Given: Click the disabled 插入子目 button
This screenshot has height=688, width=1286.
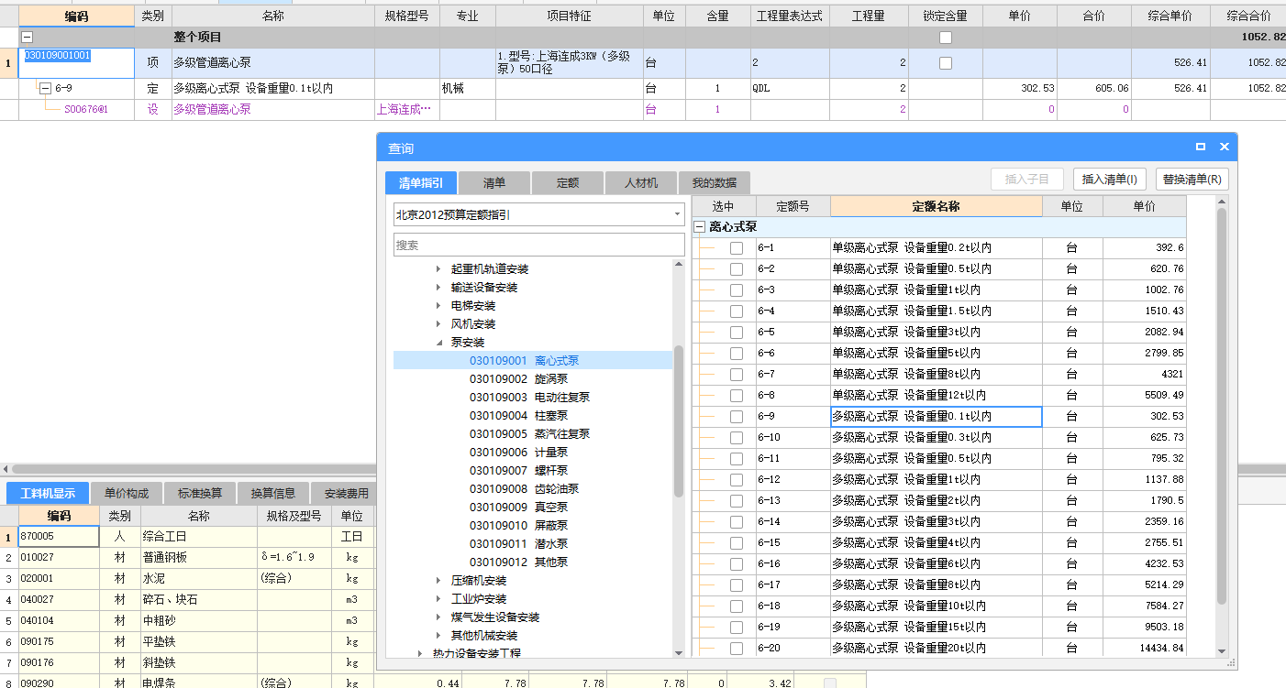Looking at the screenshot, I should (1027, 180).
